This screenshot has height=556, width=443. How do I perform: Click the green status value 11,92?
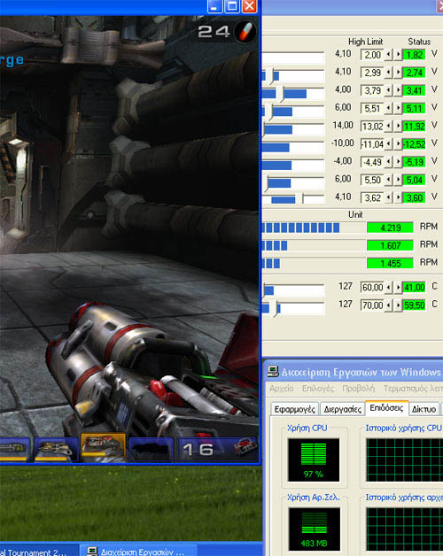(x=414, y=127)
